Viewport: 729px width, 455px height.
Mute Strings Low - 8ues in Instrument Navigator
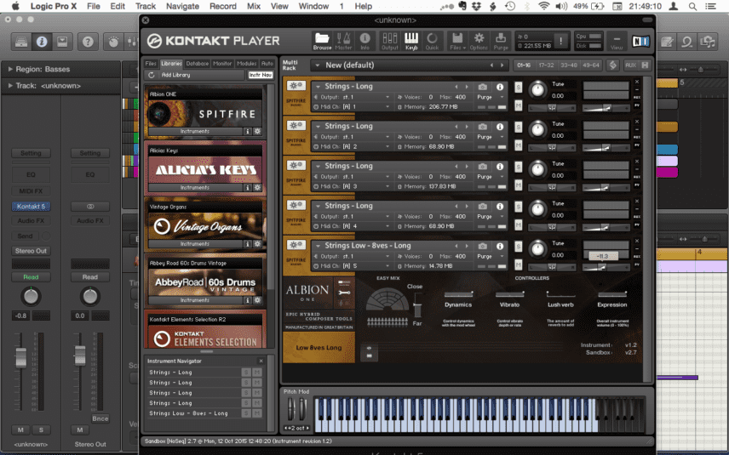coord(256,413)
